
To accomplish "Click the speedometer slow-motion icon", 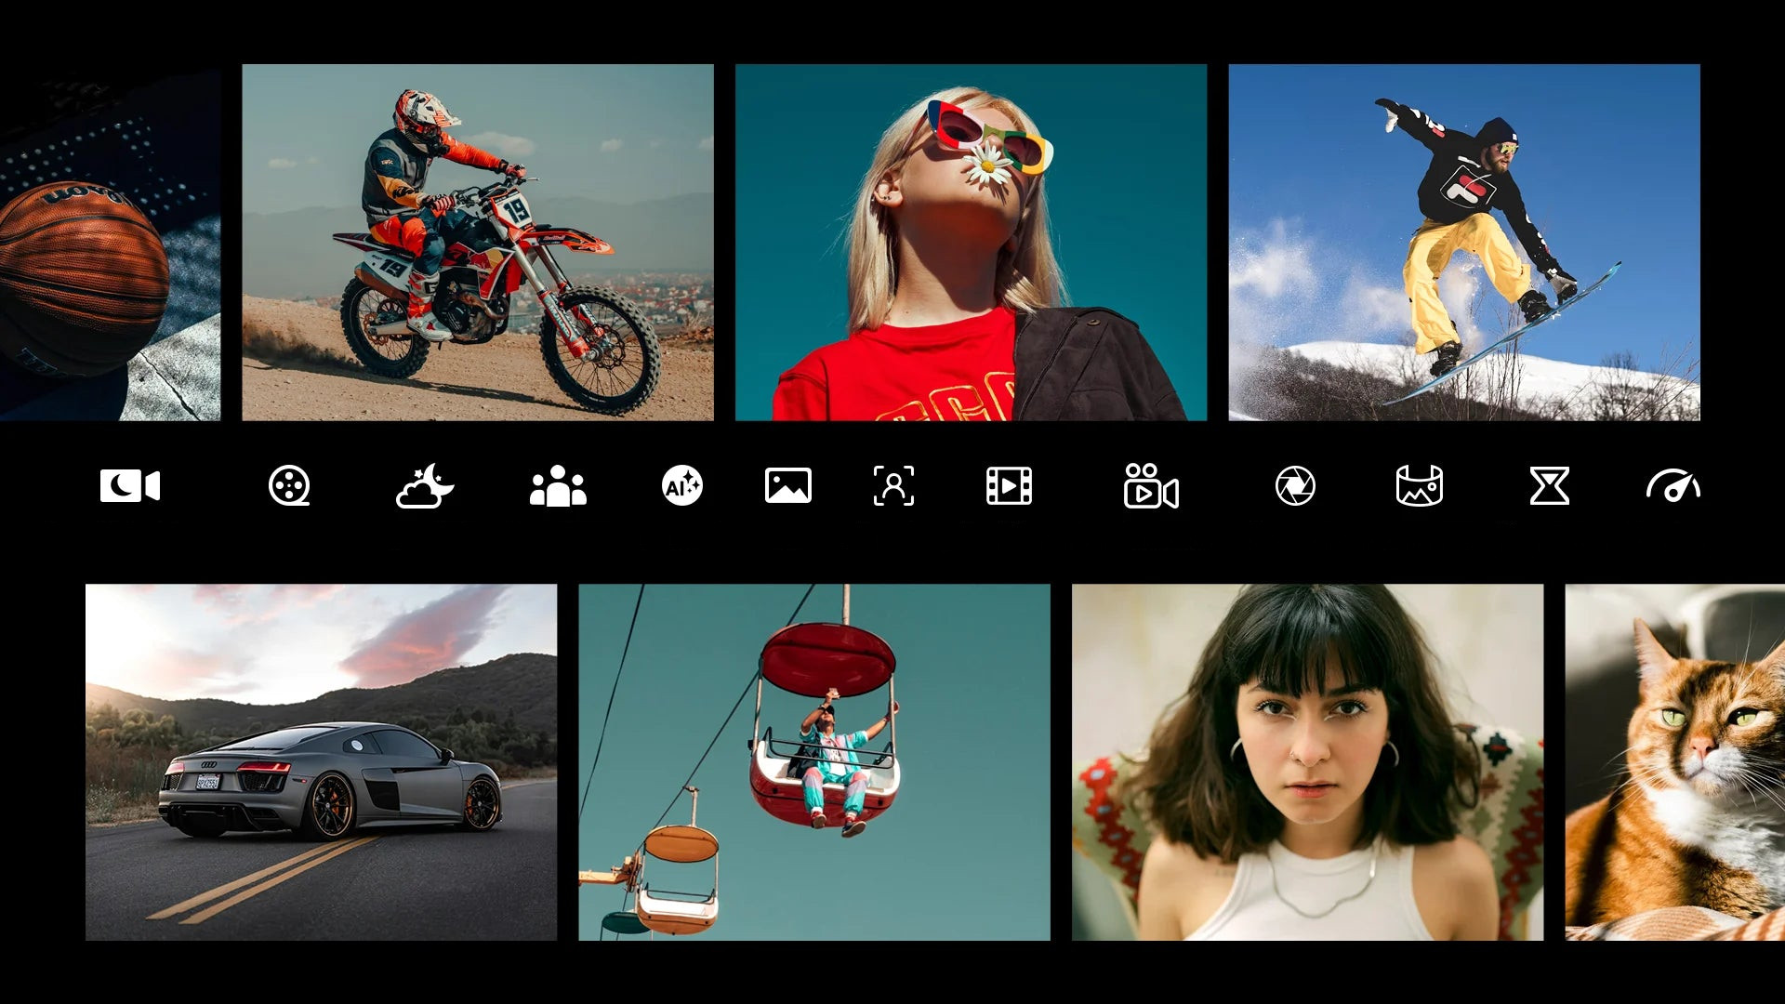I will pos(1673,486).
